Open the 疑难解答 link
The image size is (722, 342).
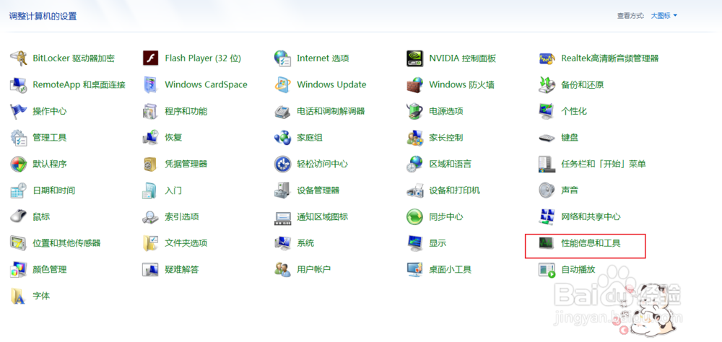coord(182,269)
